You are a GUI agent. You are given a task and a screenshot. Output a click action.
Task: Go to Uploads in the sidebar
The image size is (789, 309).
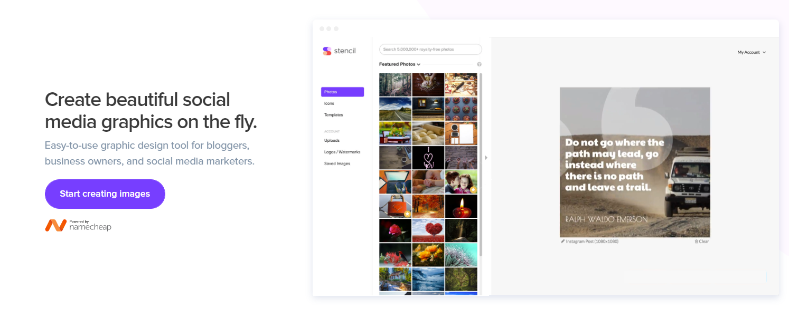pos(332,141)
